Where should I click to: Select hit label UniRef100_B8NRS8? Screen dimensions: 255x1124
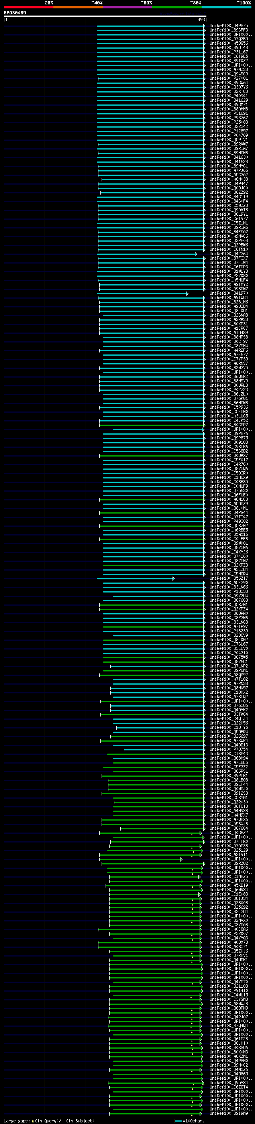coord(228,337)
